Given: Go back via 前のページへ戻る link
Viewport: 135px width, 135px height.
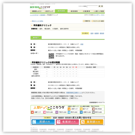Looking at the screenshot, I should [37, 21].
